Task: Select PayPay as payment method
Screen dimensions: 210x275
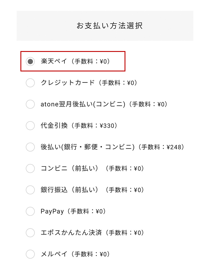Action: [30, 211]
